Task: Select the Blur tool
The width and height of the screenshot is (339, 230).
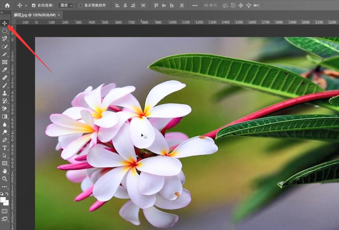Action: [x=4, y=124]
